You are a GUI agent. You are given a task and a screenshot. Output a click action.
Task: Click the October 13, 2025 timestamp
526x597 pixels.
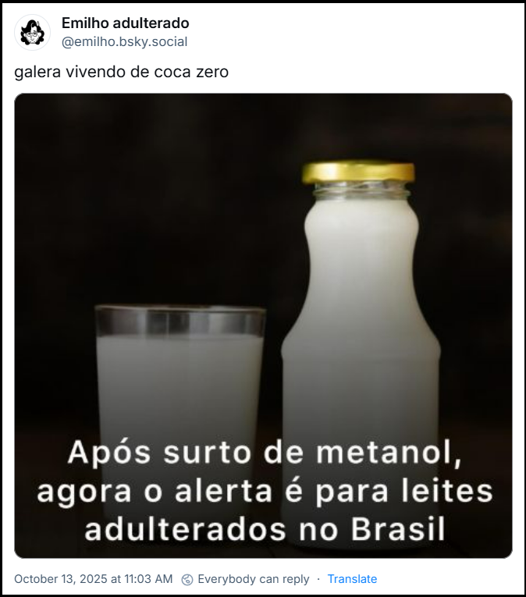[94, 579]
